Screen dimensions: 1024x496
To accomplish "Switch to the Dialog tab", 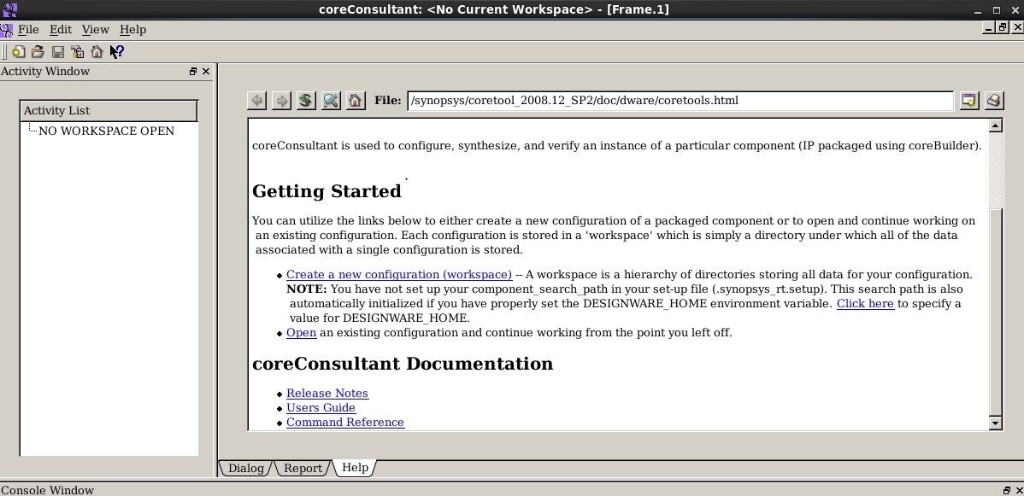I will 245,468.
